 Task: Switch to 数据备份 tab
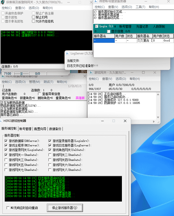[x=55, y=129]
